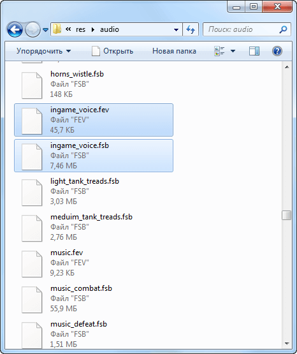Viewport: 297px width, 354px height.
Task: Click the vertical scrollbar thumb
Action: (x=286, y=215)
